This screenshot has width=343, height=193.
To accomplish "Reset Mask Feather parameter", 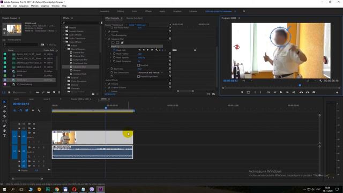I will click(x=170, y=54).
